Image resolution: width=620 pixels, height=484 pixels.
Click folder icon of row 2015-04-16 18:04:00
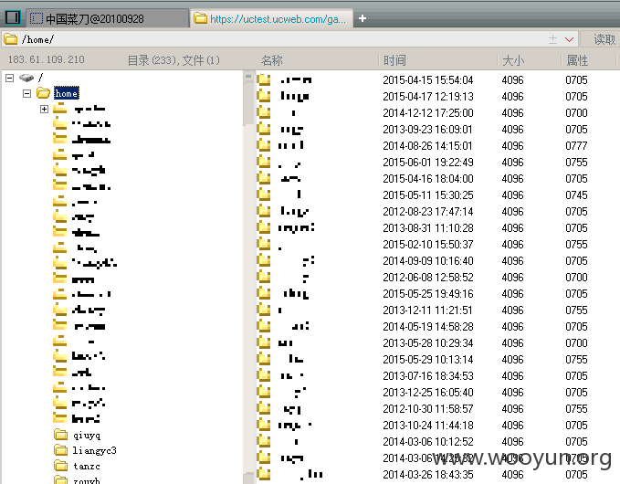coord(263,178)
